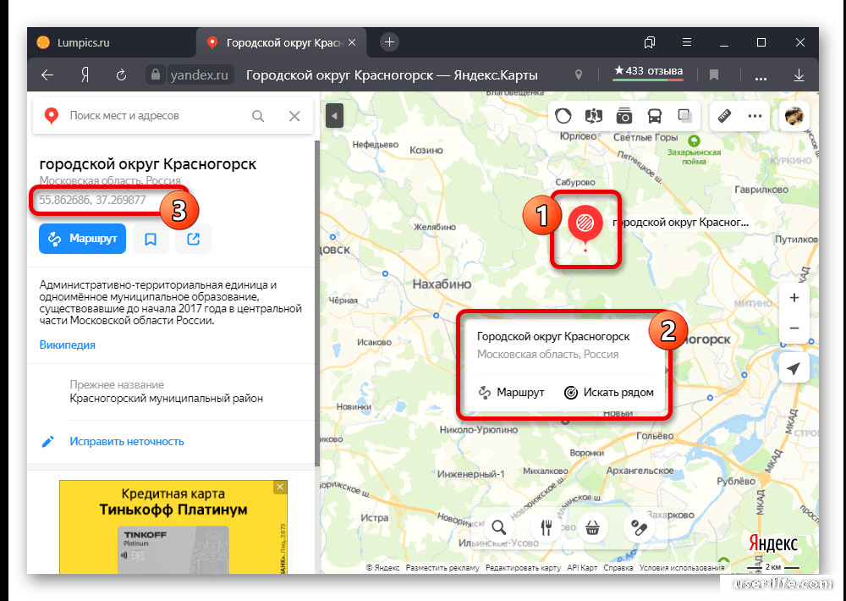Open the browser hamburger menu
846x601 pixels.
coord(687,42)
